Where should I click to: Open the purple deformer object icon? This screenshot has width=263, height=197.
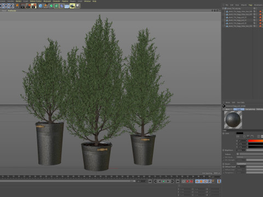[62, 6]
